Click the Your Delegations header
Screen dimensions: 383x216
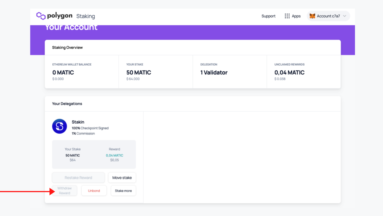pyautogui.click(x=67, y=103)
